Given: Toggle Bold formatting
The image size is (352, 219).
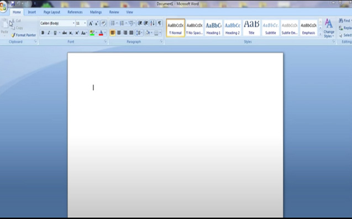Looking at the screenshot, I should [x=43, y=33].
